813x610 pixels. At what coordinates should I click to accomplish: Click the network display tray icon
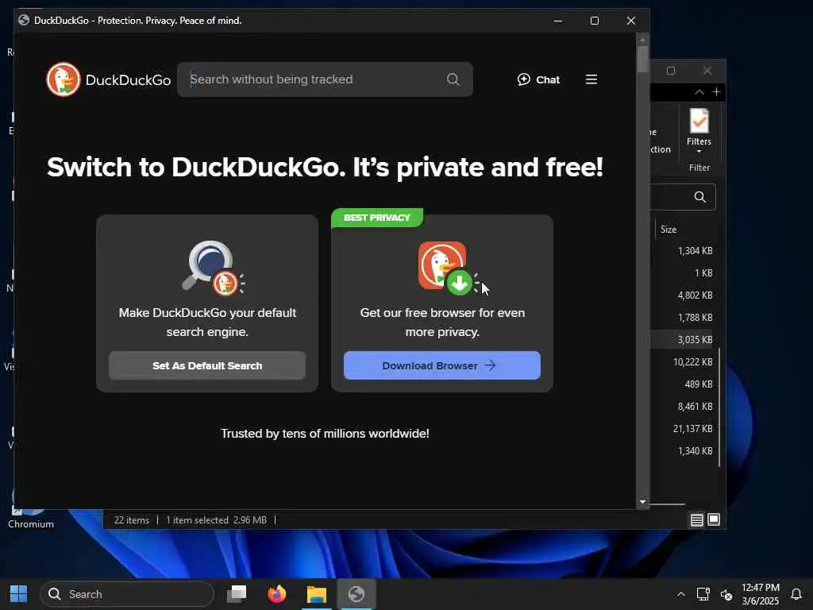pos(703,594)
